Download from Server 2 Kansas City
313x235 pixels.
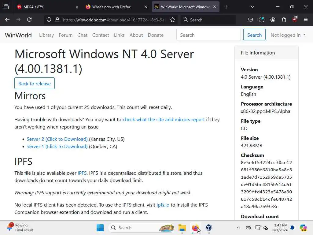coord(57,139)
